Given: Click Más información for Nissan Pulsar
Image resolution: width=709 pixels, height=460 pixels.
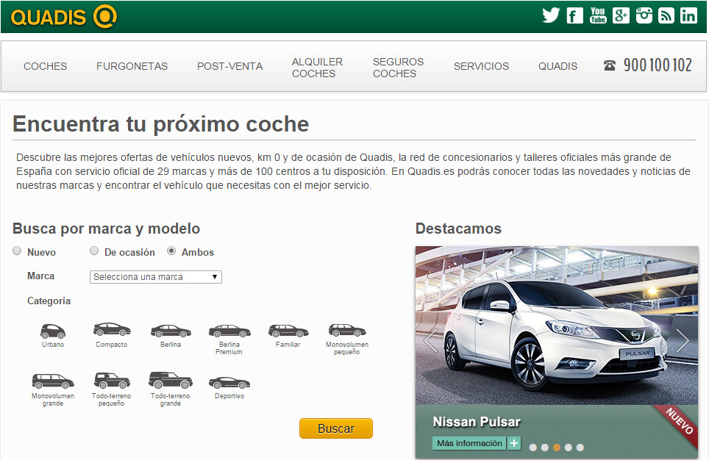Looking at the screenshot, I should pyautogui.click(x=469, y=443).
